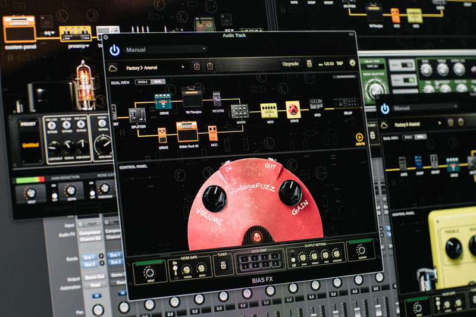The width and height of the screenshot is (476, 317).
Task: Select the '69 Plexiglas amp
Action: pos(192,98)
